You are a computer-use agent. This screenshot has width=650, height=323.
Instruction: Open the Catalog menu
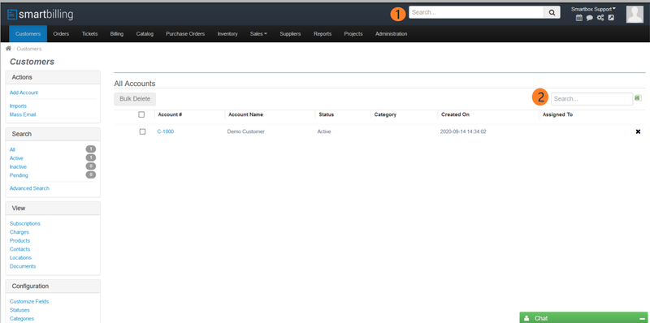tap(145, 34)
